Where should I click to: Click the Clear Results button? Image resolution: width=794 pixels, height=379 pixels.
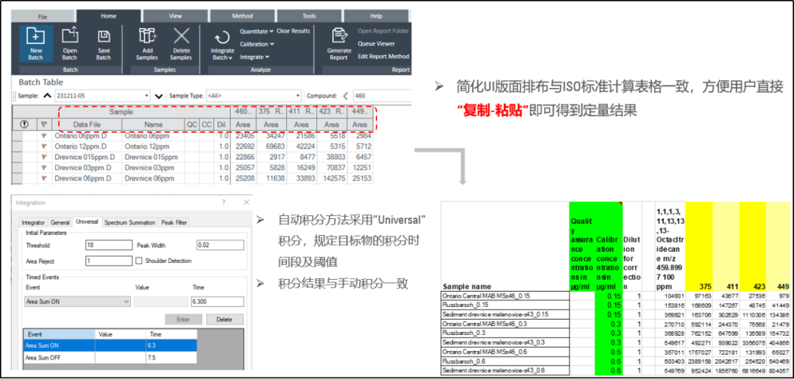293,31
